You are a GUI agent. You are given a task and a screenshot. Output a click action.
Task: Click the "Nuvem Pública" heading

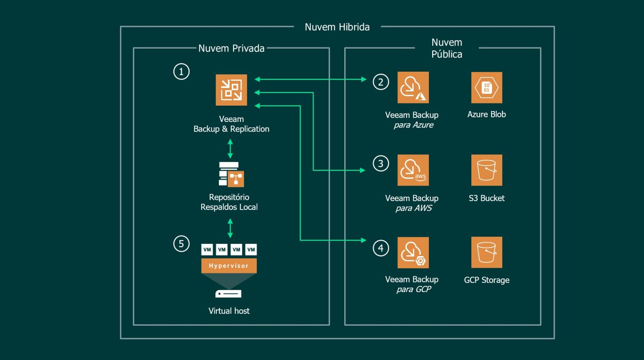point(447,48)
